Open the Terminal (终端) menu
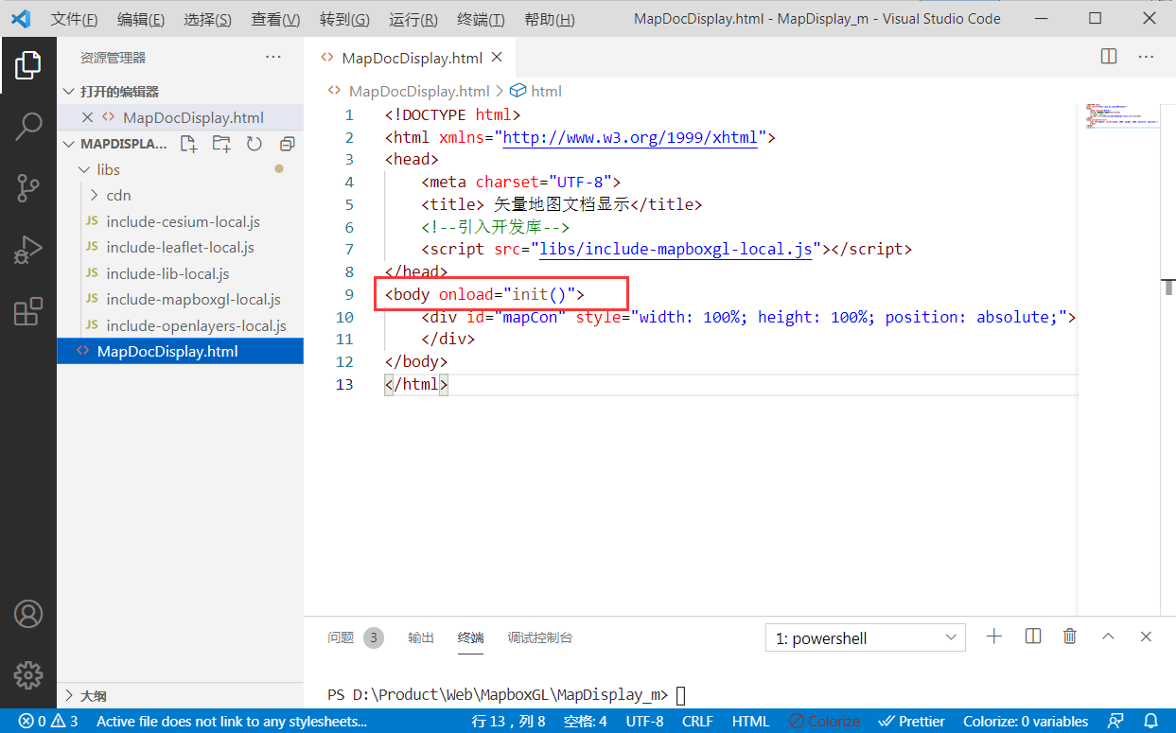The image size is (1176, 733). pos(481,20)
